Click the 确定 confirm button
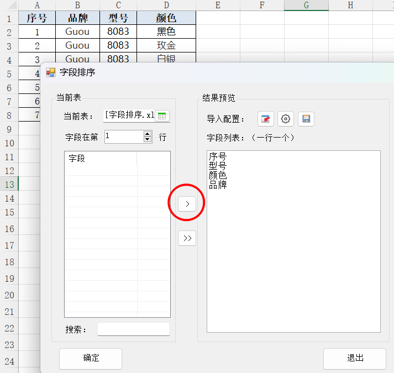 click(91, 358)
